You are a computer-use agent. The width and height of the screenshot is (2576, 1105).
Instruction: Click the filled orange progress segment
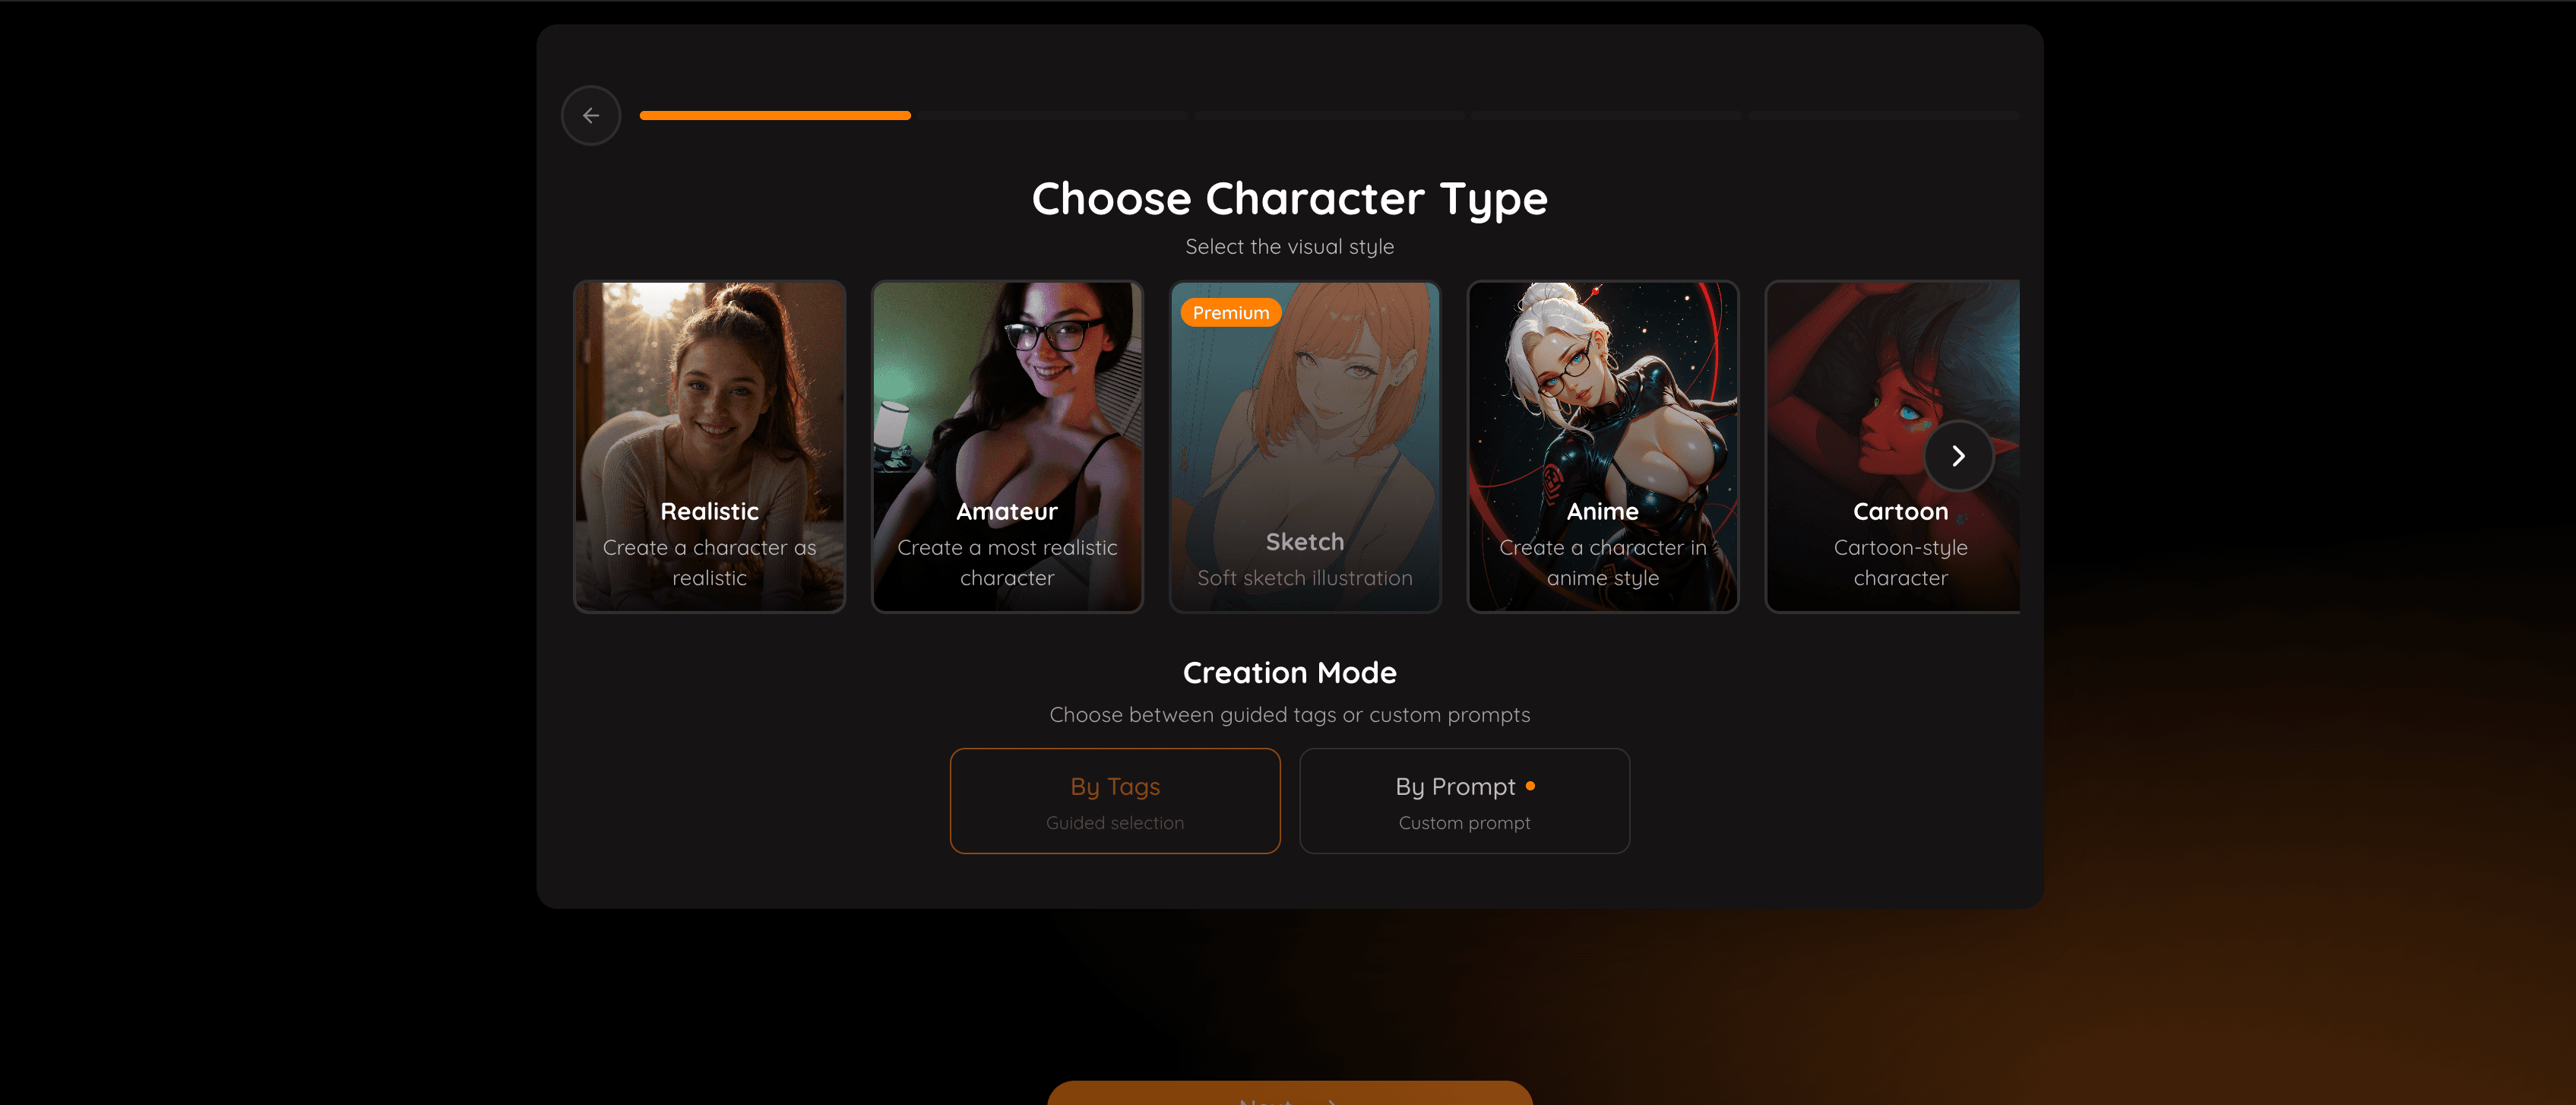point(775,116)
